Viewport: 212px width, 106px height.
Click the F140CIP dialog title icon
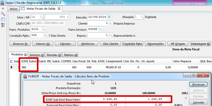pyautogui.click(x=25, y=76)
